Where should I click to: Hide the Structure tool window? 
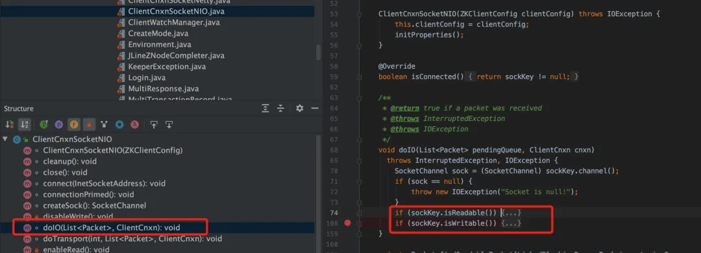tap(315, 108)
